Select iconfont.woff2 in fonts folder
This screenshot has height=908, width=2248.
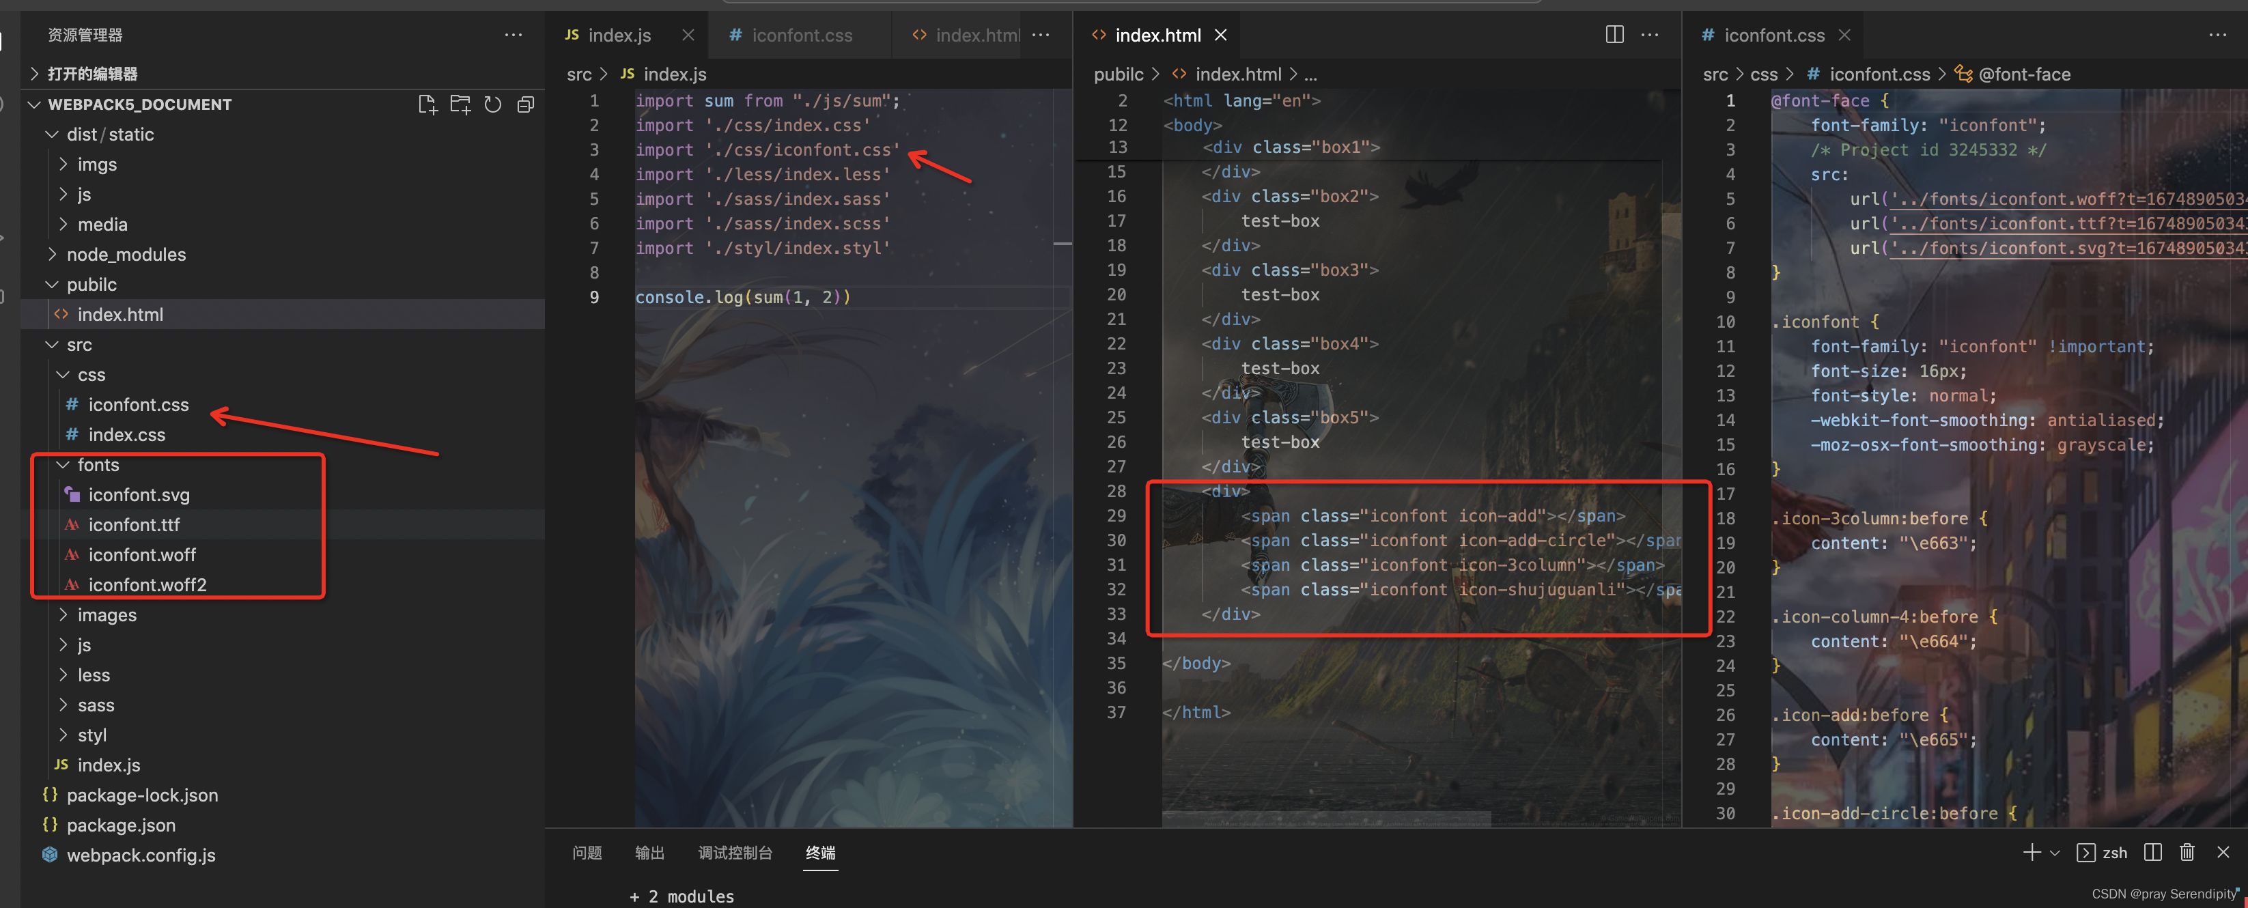[147, 584]
